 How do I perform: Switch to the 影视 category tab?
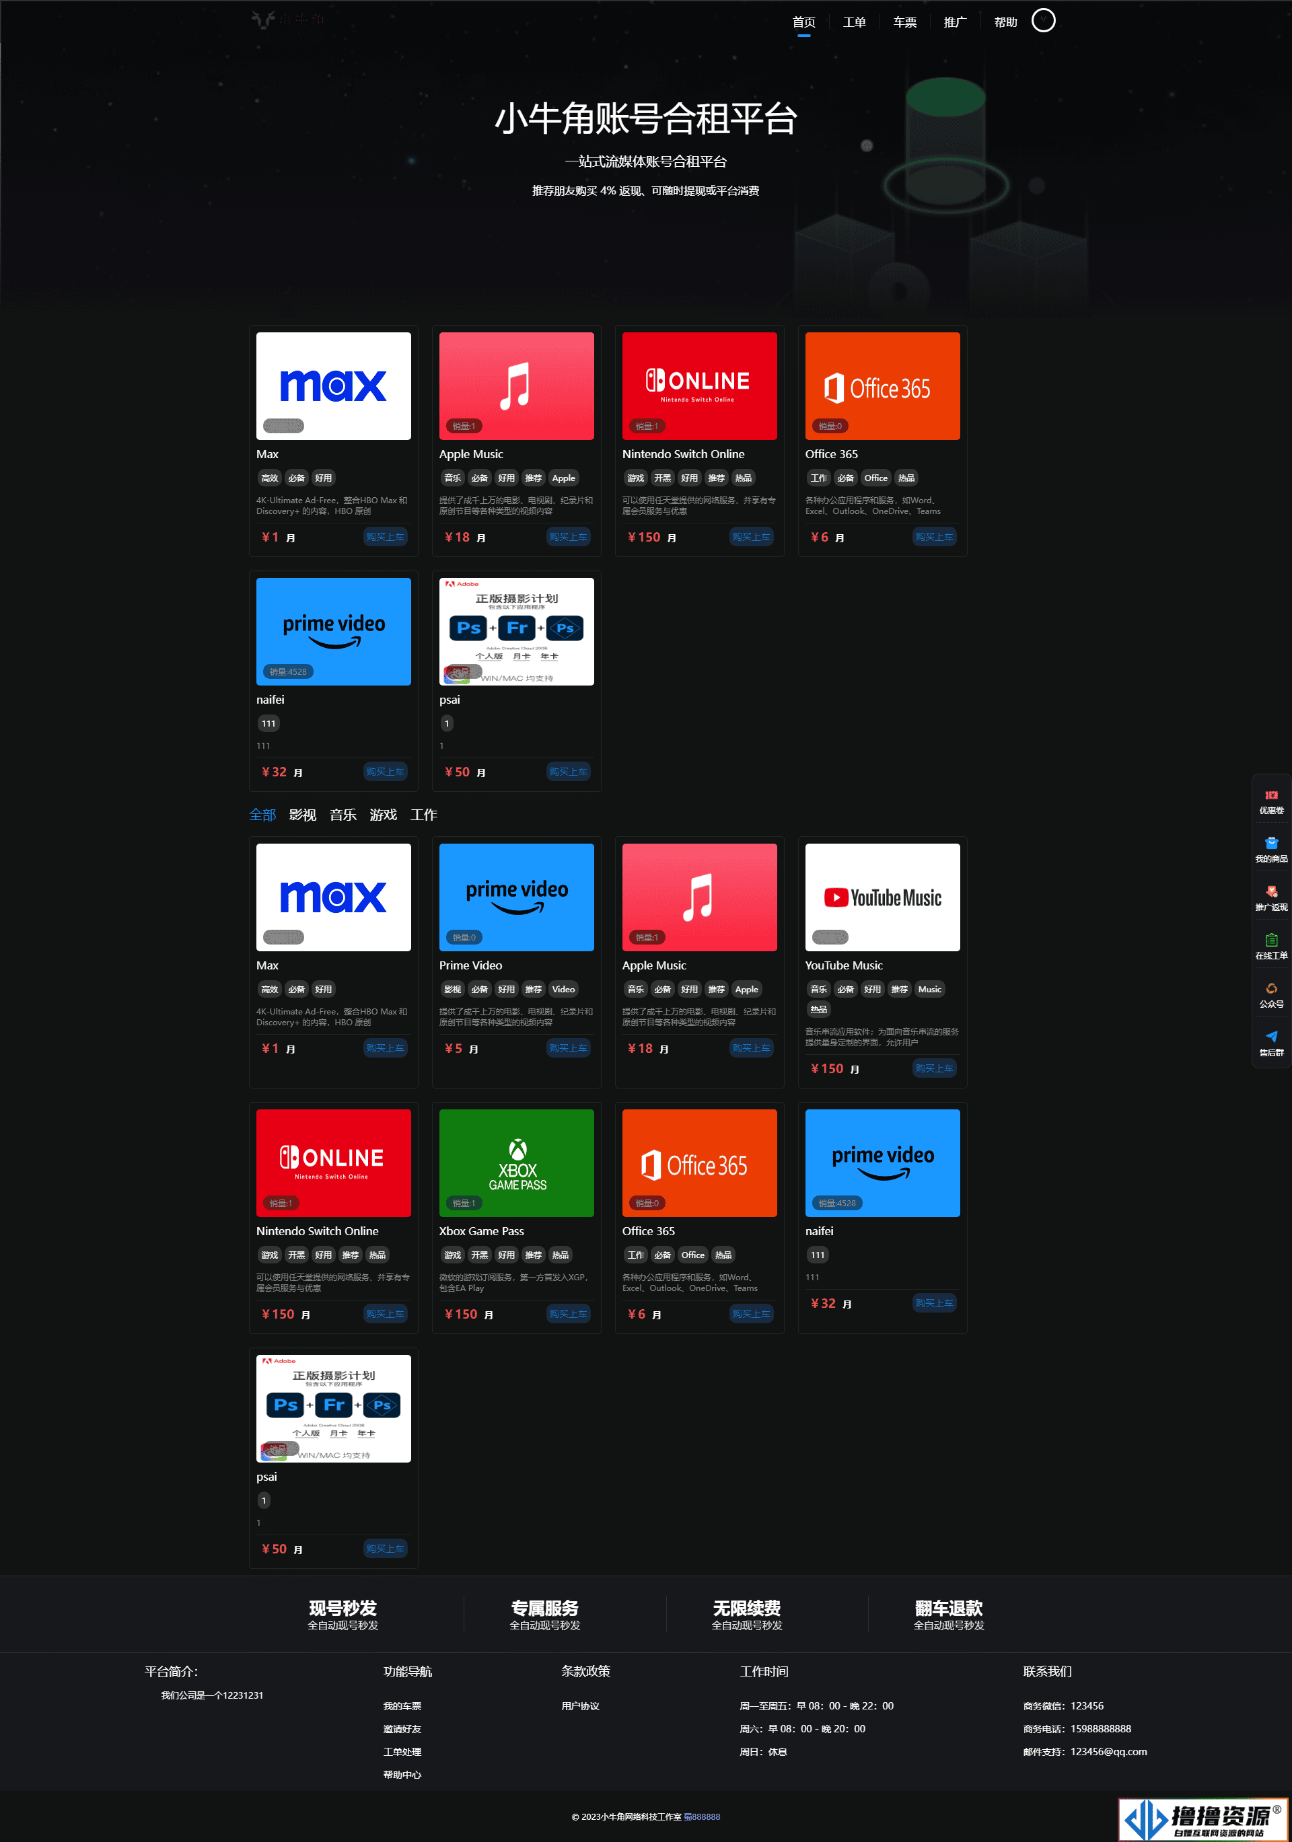(303, 815)
